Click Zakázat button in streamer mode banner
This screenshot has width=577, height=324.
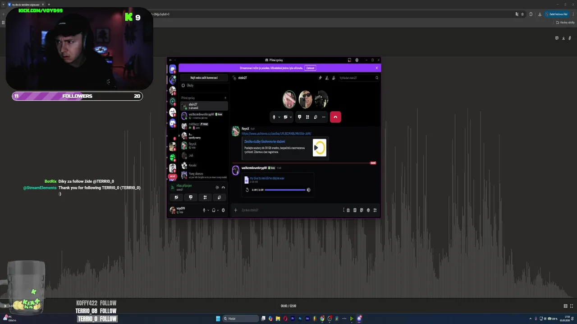pyautogui.click(x=310, y=68)
